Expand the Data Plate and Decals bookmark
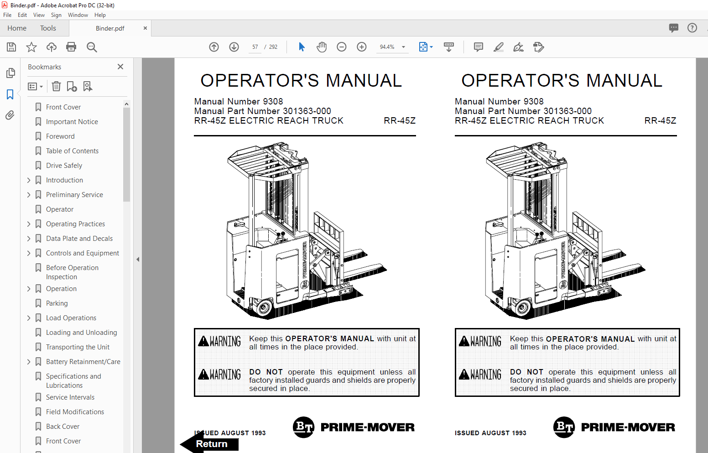This screenshot has height=453, width=708. [29, 239]
